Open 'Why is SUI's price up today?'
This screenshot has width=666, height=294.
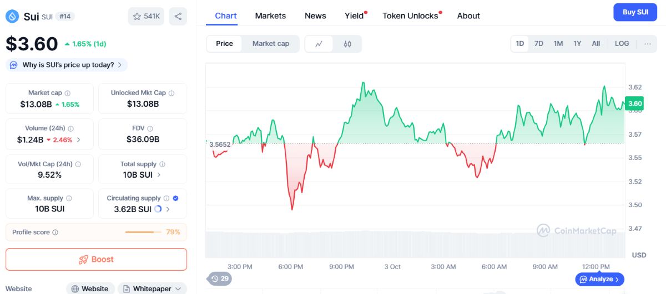67,65
